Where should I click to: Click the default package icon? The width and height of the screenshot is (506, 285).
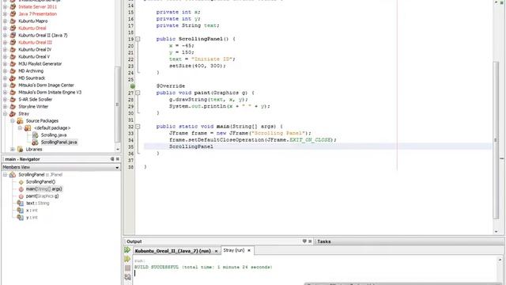click(x=28, y=128)
